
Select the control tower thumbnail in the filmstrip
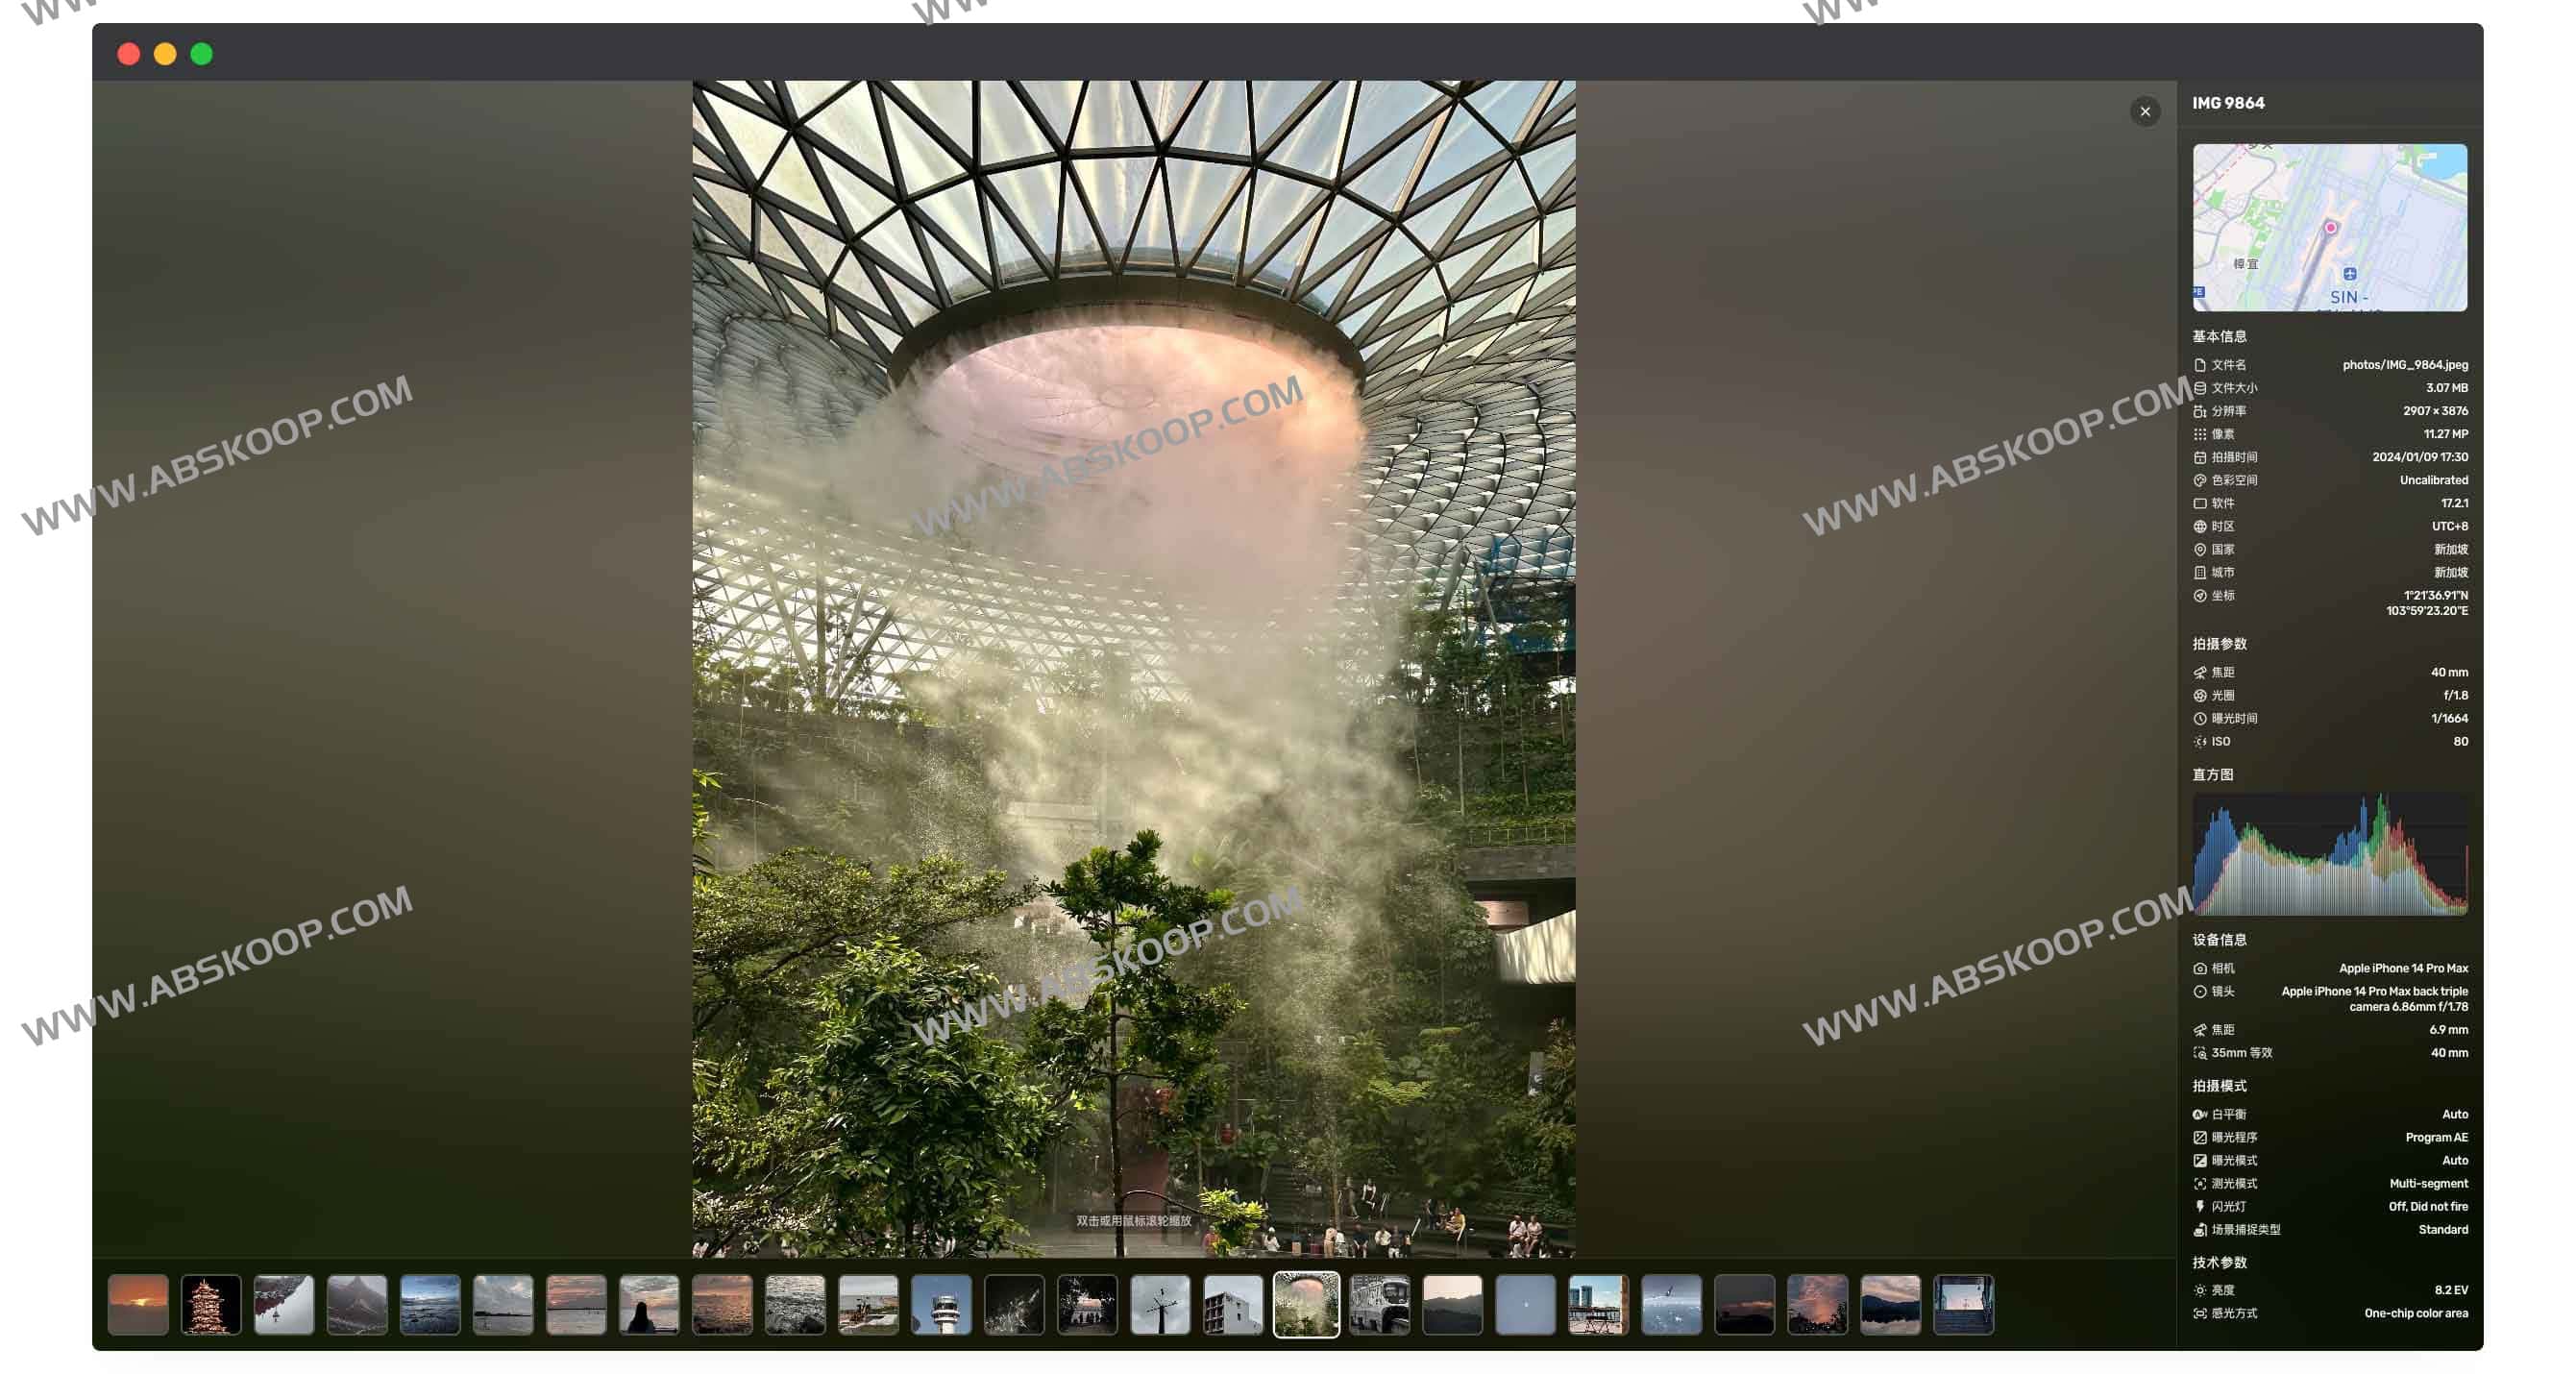click(943, 1305)
